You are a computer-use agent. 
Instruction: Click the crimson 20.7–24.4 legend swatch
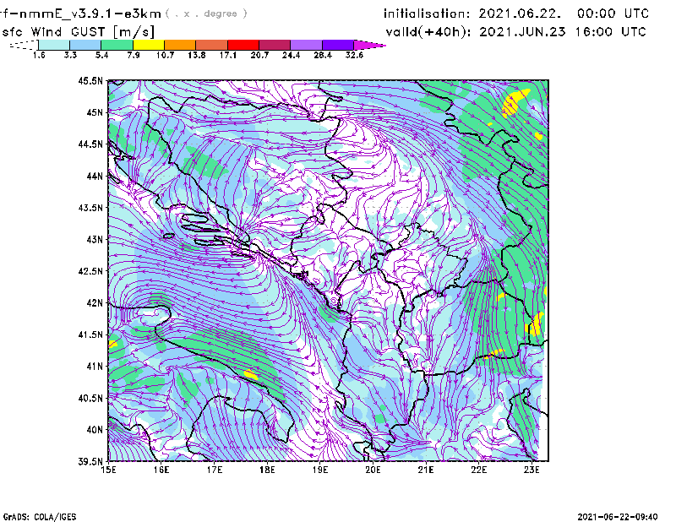pyautogui.click(x=275, y=45)
